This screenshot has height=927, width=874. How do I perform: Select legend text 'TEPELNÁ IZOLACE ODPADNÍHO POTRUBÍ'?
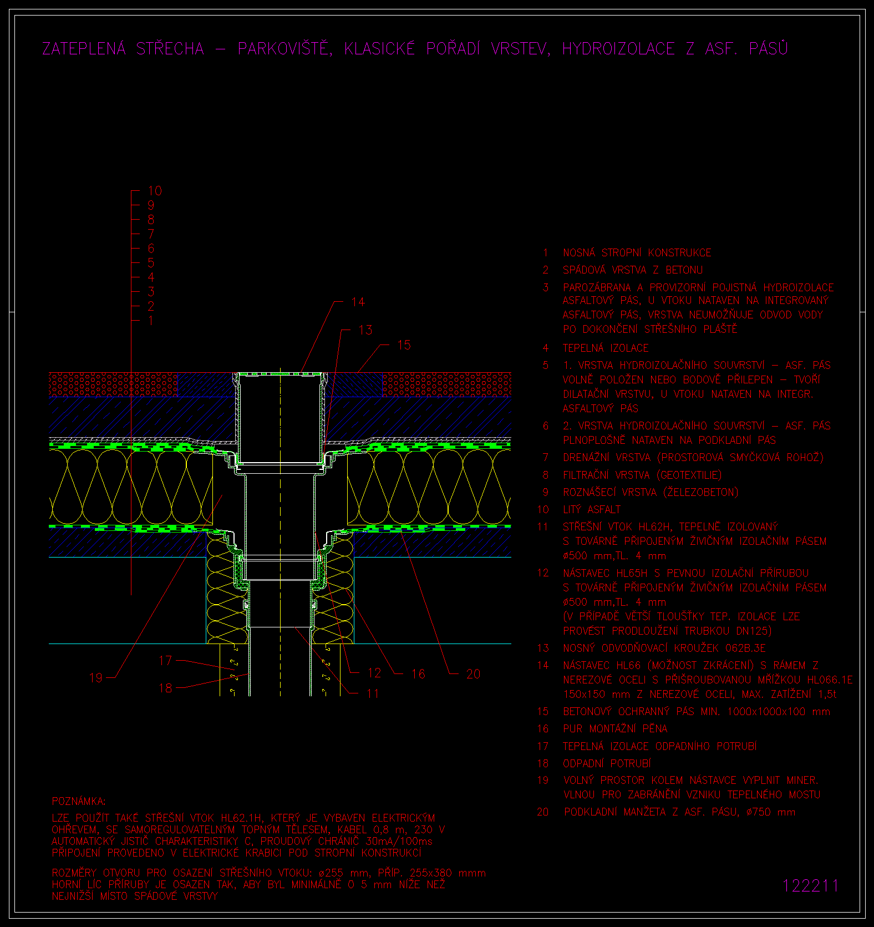pos(660,747)
